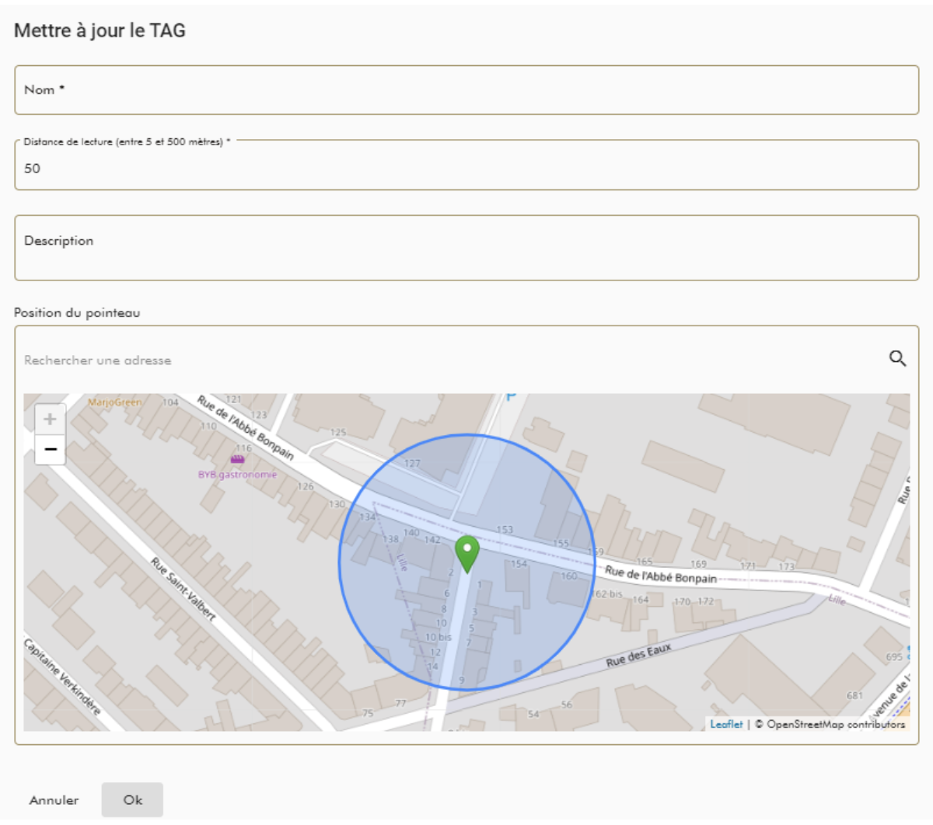The height and width of the screenshot is (825, 933).
Task: Click the blue parking P icon
Action: [x=511, y=396]
